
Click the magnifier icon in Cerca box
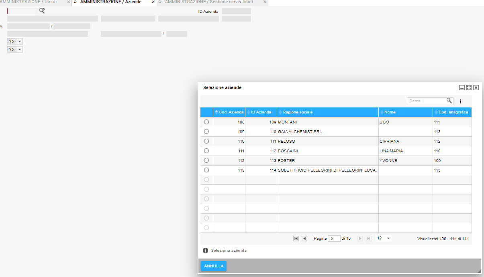pos(449,101)
